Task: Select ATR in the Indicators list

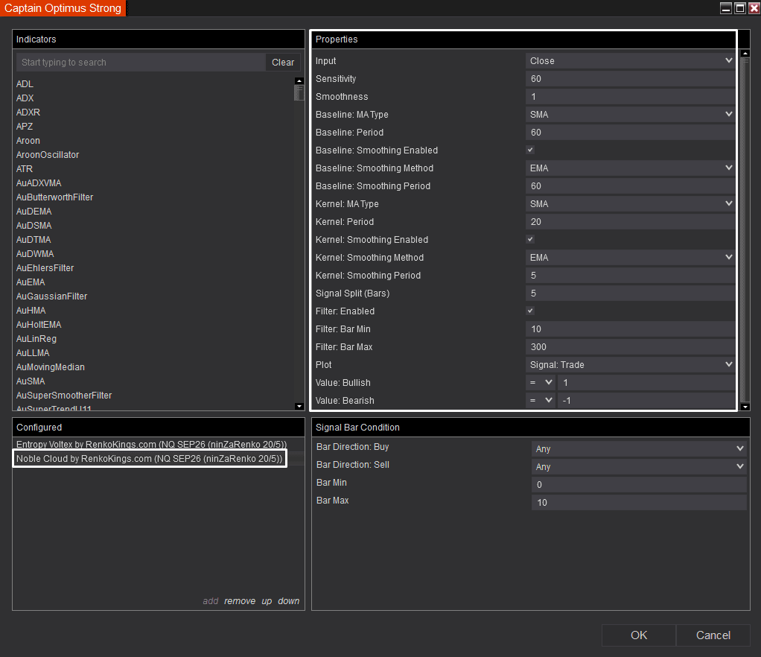Action: (x=25, y=169)
